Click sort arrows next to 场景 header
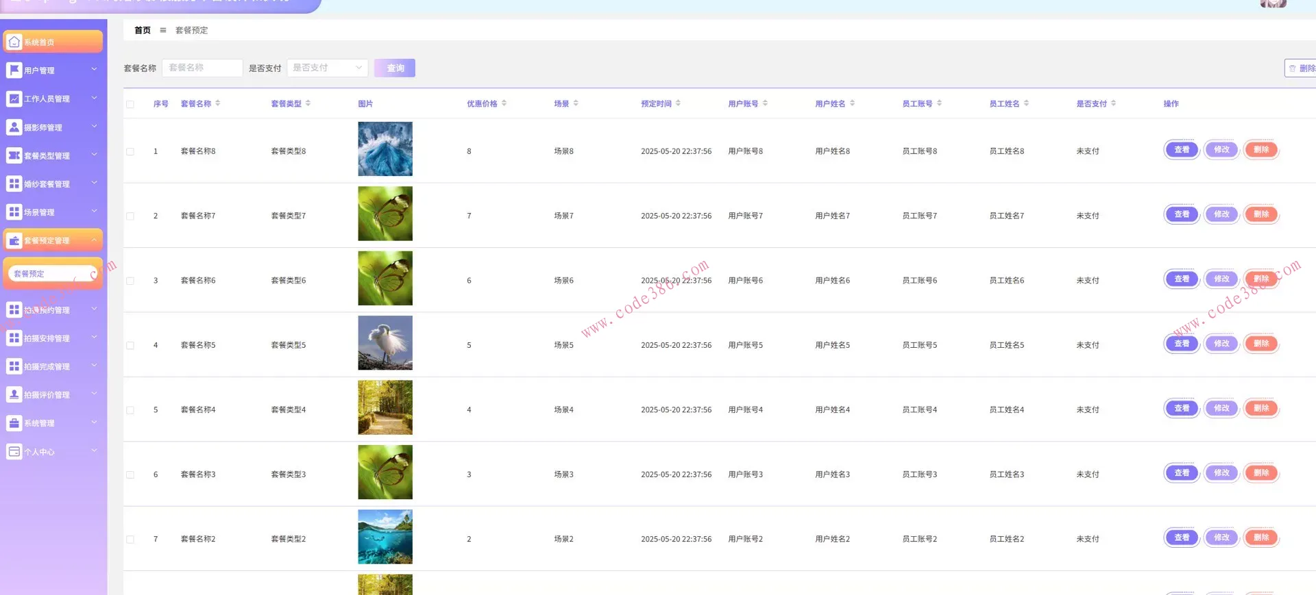 (576, 103)
